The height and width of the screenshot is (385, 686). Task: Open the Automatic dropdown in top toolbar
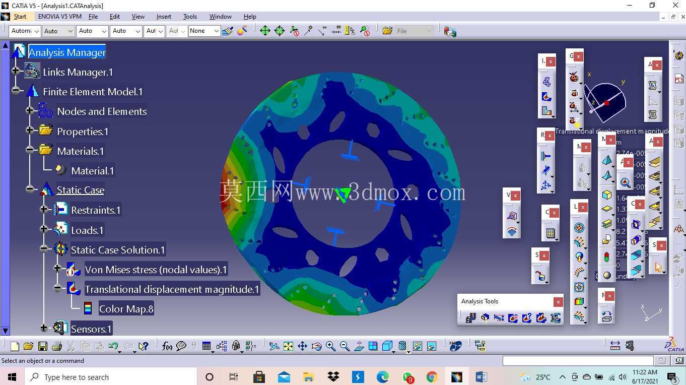point(25,31)
